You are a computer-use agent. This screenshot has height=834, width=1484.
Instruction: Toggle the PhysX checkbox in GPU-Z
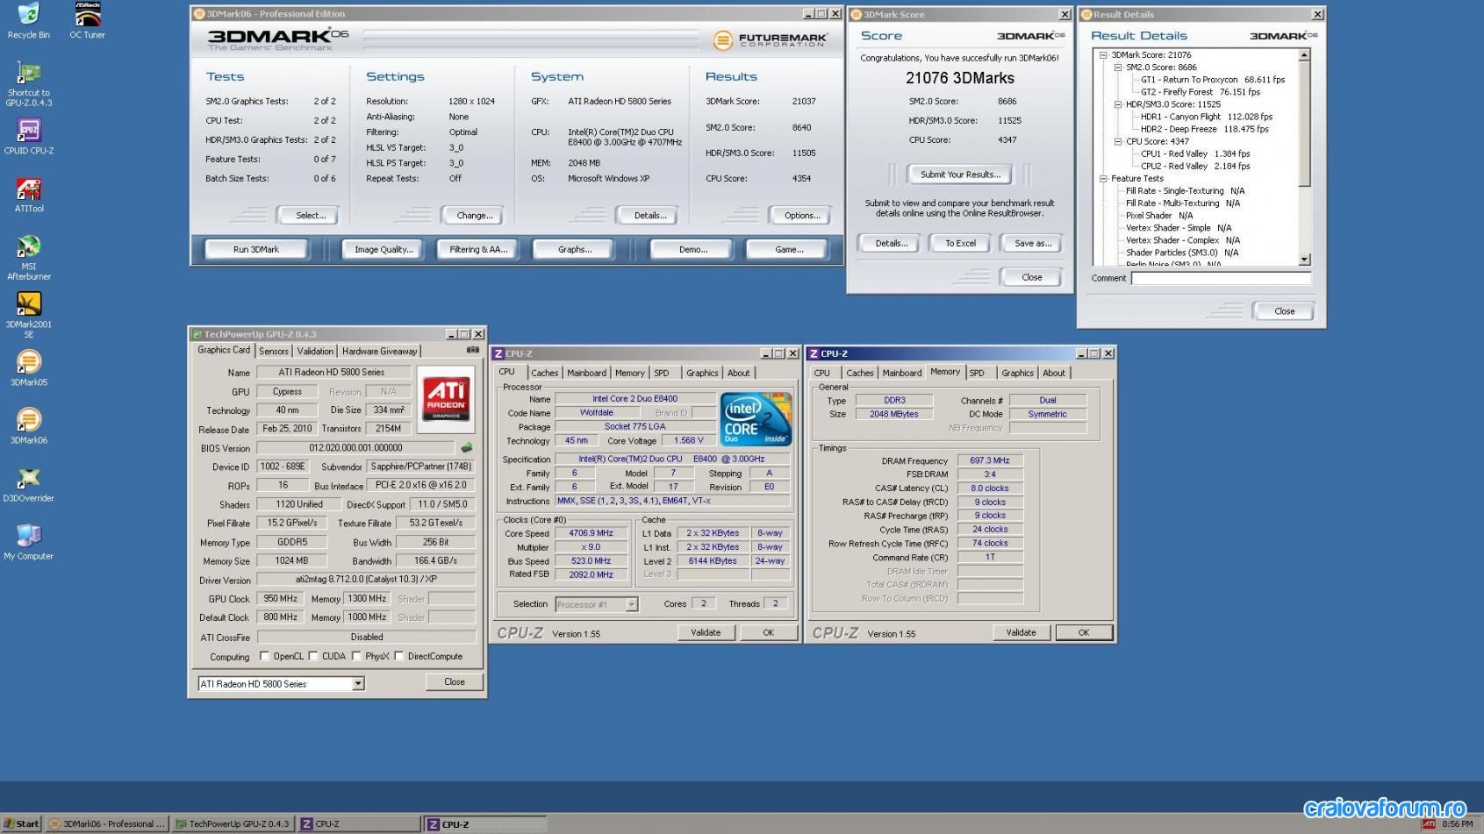coord(356,656)
